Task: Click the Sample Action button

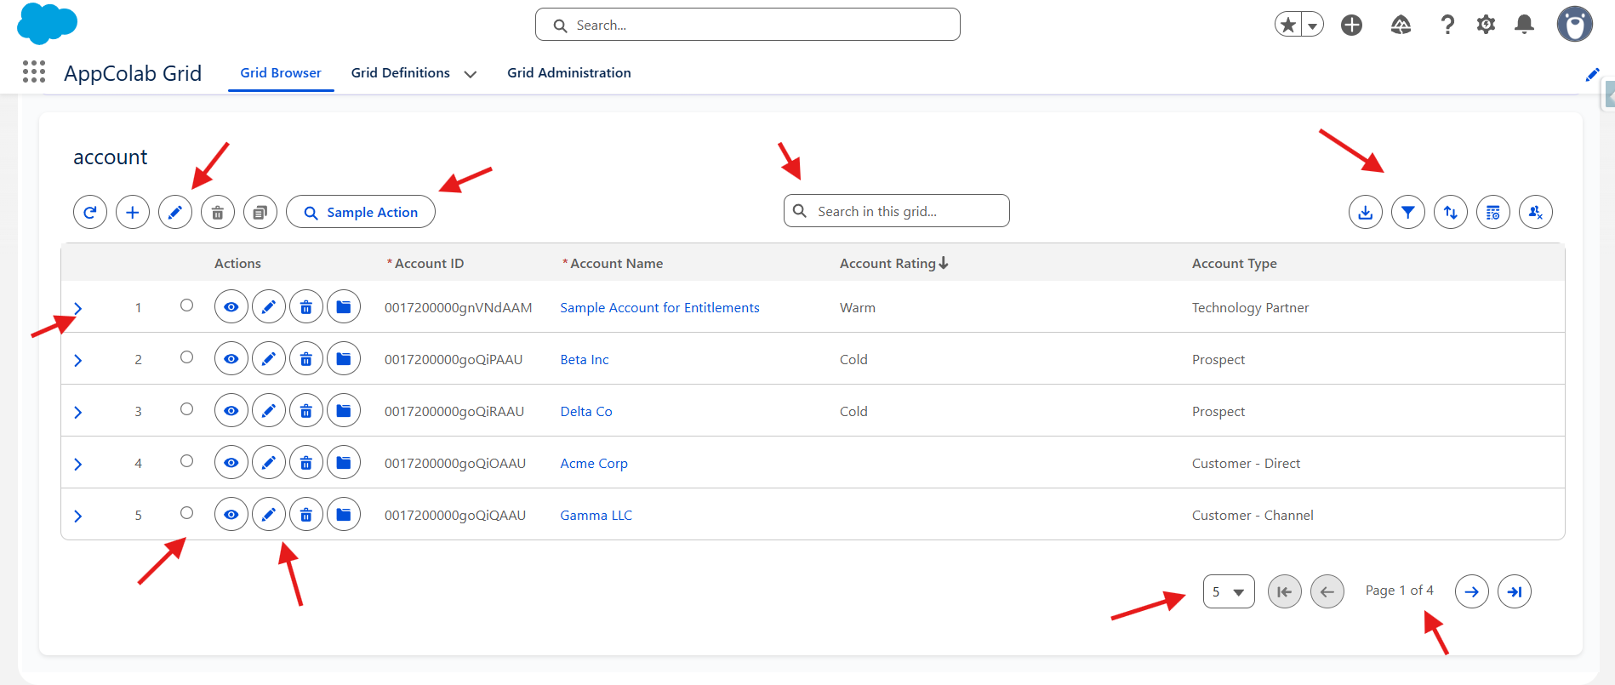Action: pos(361,212)
